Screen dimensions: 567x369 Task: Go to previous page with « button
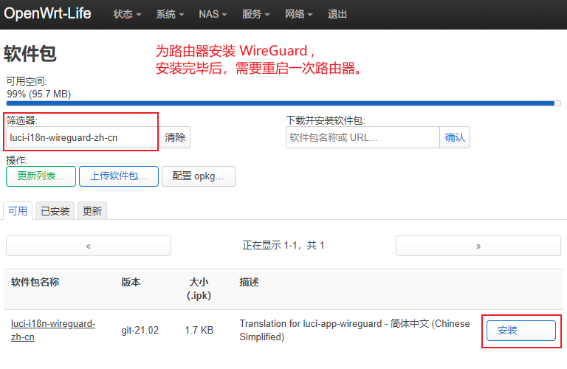pos(89,246)
